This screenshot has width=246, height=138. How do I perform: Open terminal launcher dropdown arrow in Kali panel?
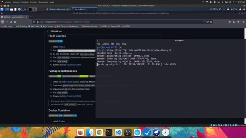[x=26, y=9]
